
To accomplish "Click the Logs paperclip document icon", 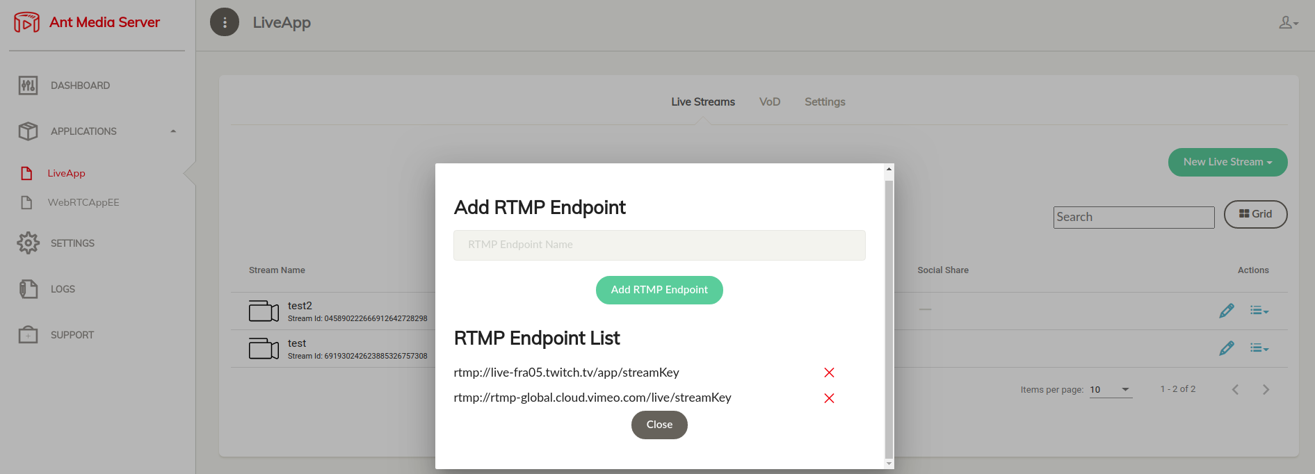I will click(x=28, y=289).
